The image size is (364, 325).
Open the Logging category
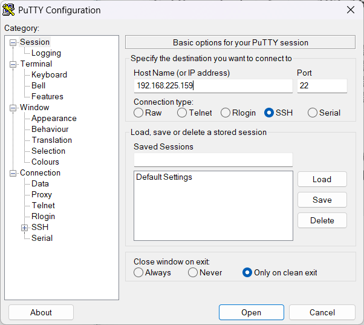tap(46, 53)
